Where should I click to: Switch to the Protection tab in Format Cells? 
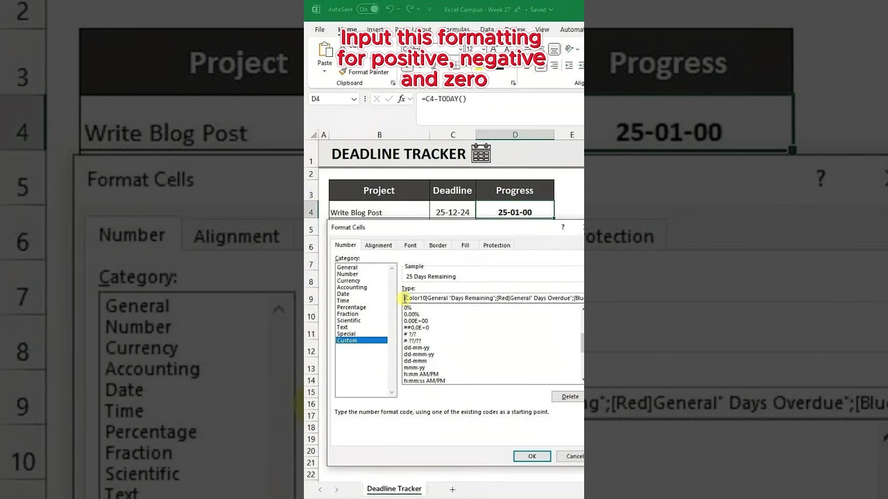497,245
